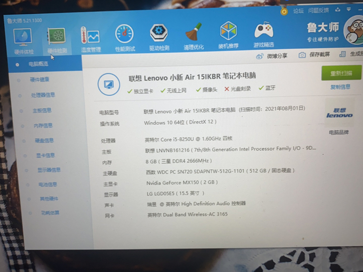Open 游戏精选 gamepad icon
This screenshot has height=272, width=363.
pyautogui.click(x=264, y=30)
